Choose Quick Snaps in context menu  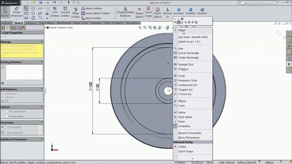tap(193, 151)
